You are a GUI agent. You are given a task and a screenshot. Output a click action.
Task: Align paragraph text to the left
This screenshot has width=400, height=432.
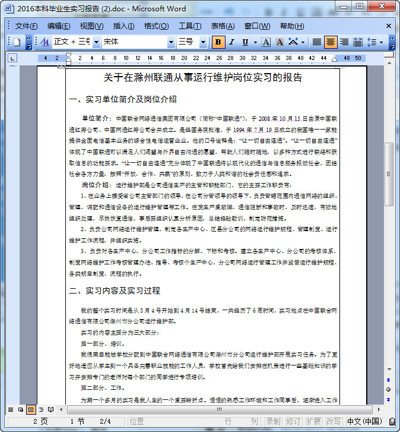317,42
